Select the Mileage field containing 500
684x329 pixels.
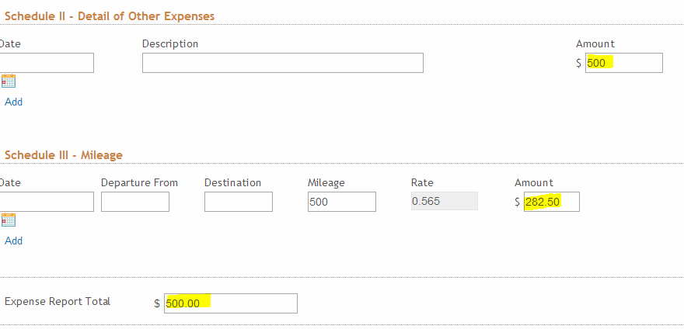[x=342, y=202]
